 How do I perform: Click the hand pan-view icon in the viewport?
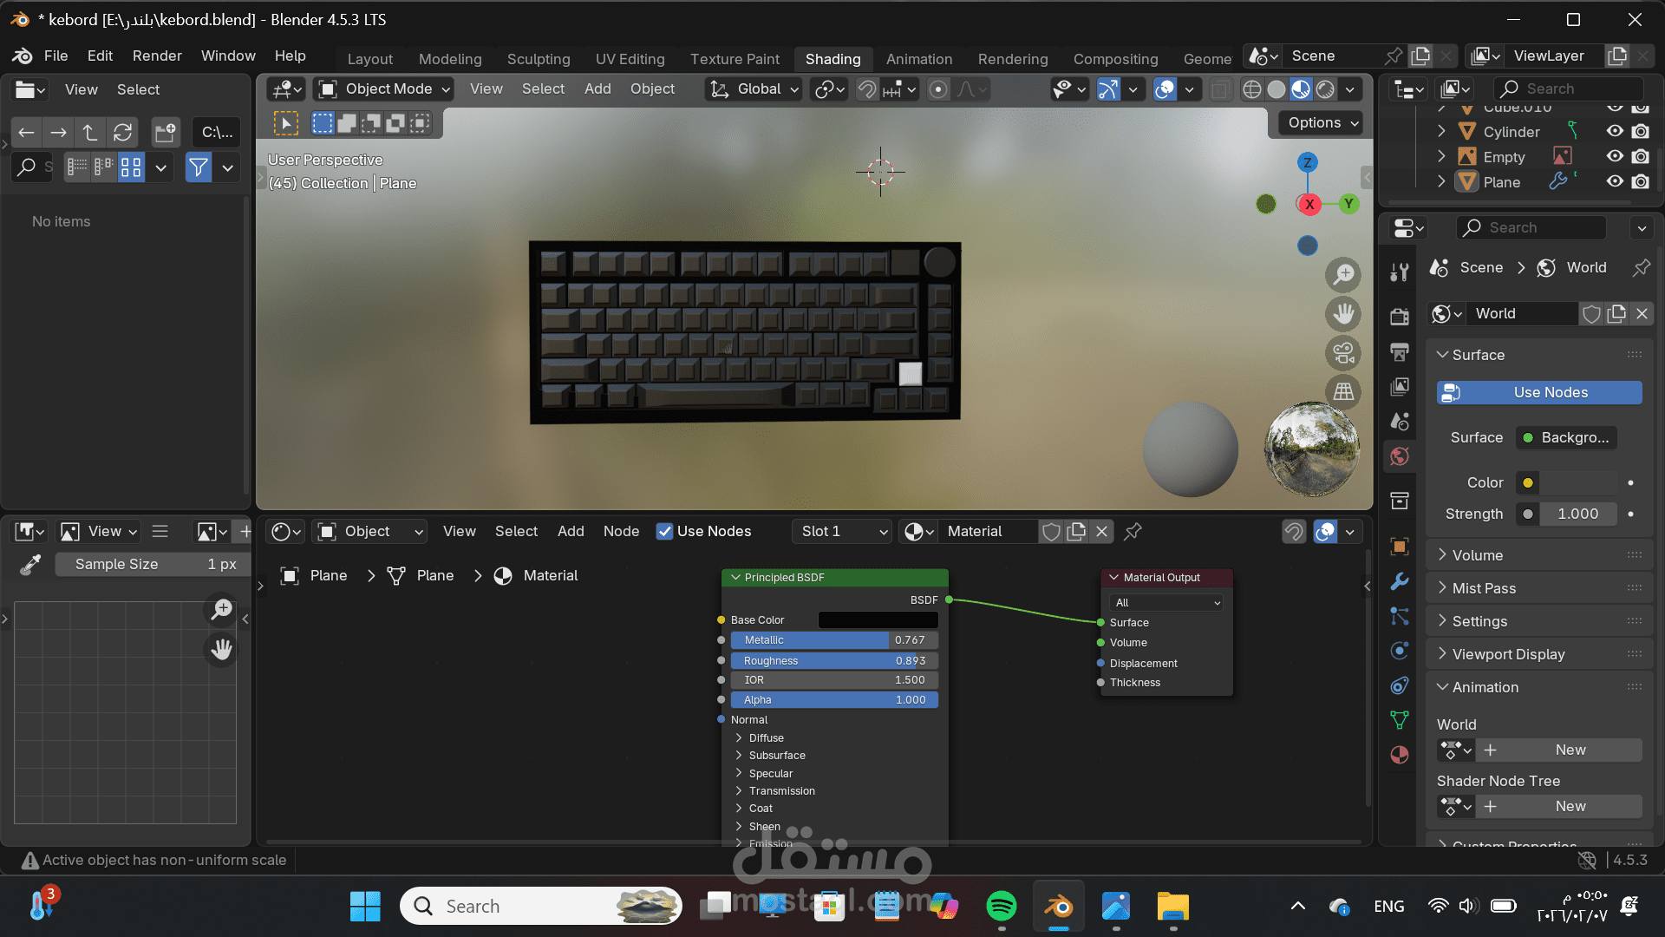[1343, 314]
